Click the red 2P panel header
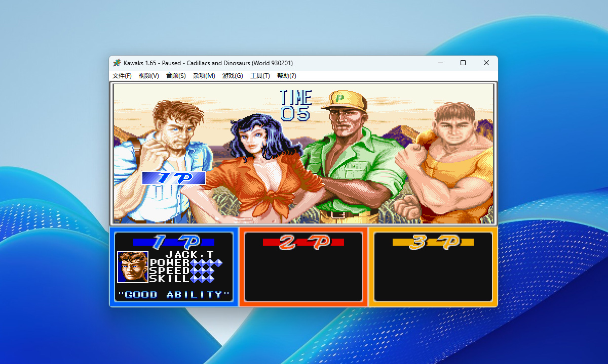 tap(303, 242)
